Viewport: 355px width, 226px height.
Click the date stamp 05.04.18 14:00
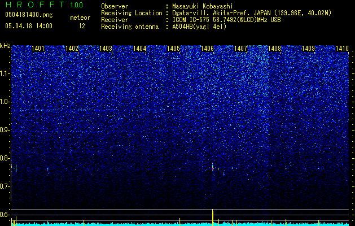[29, 26]
